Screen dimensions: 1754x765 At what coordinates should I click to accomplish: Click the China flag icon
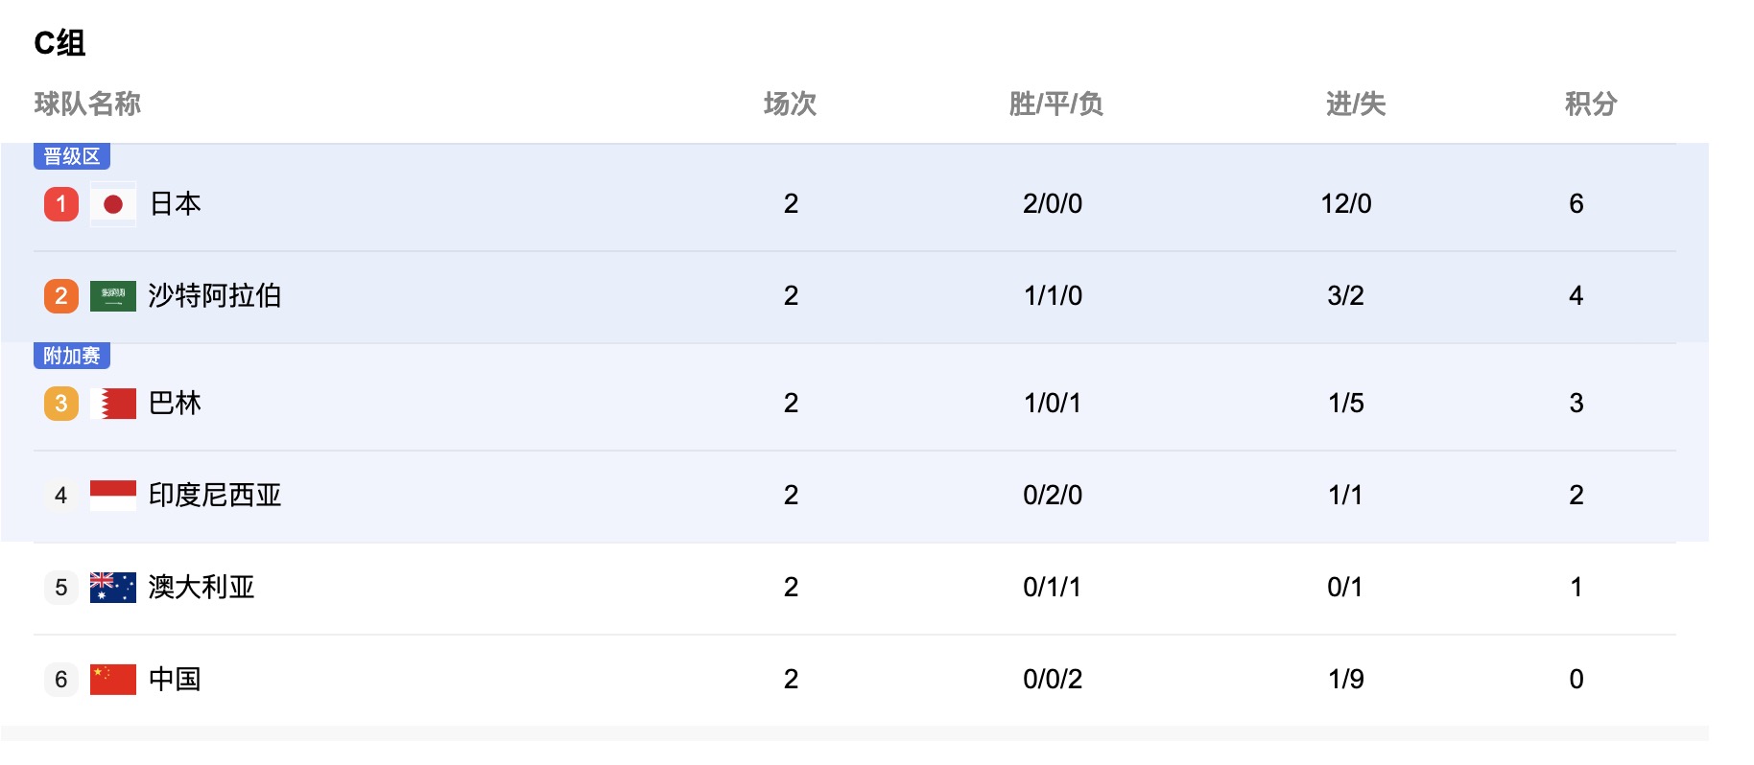click(113, 680)
